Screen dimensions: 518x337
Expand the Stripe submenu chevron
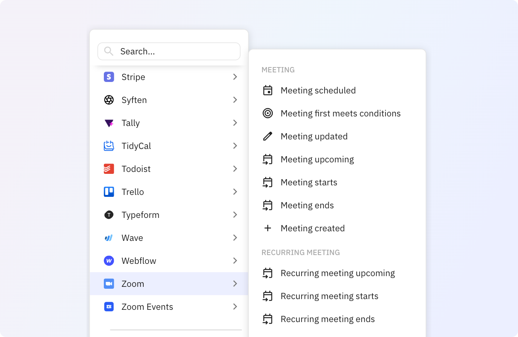235,77
